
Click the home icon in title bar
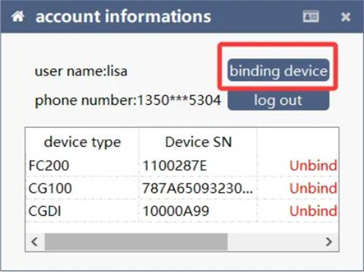(x=18, y=17)
